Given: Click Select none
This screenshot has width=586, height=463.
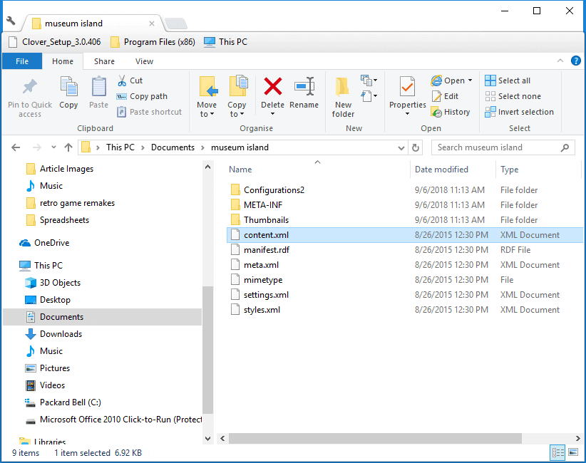Looking at the screenshot, I should pos(513,96).
